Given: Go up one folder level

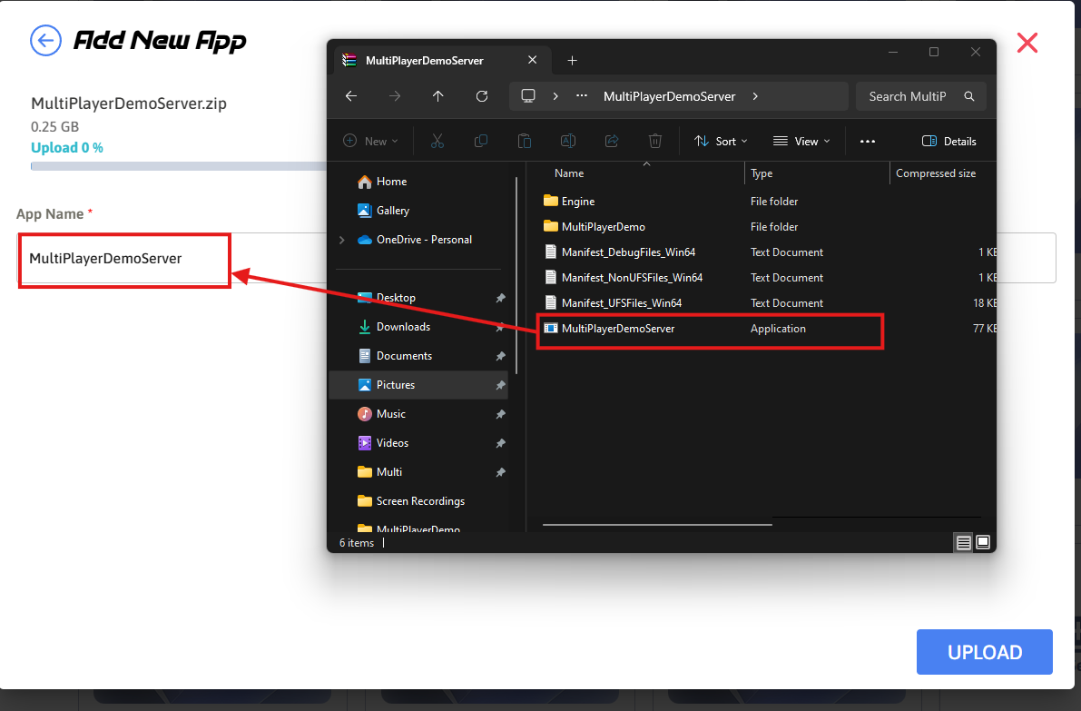Looking at the screenshot, I should (x=438, y=96).
